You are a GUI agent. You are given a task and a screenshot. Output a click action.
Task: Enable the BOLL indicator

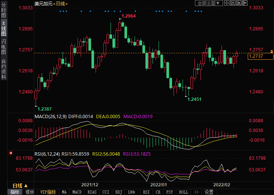tap(183, 192)
